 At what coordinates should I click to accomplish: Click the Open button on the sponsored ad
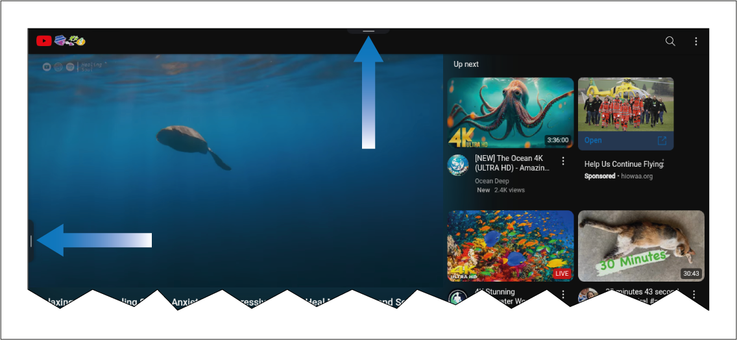point(593,140)
